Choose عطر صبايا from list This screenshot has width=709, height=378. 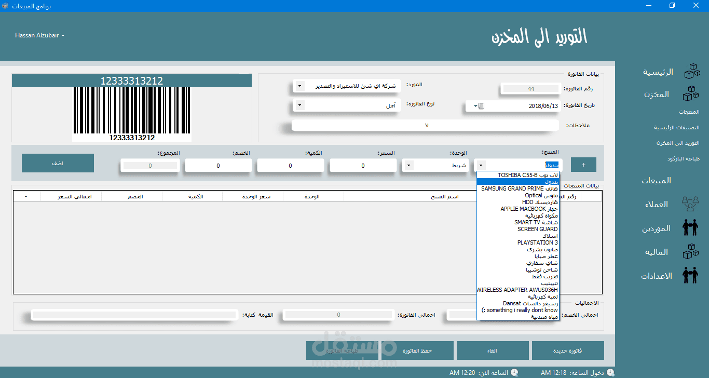pyautogui.click(x=518, y=256)
